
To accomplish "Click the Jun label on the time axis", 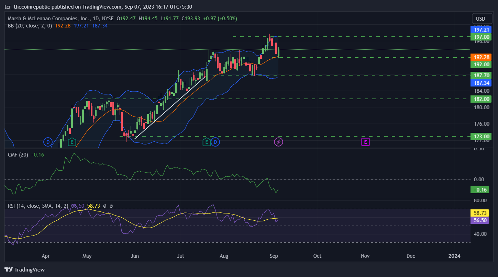I will tap(135, 256).
